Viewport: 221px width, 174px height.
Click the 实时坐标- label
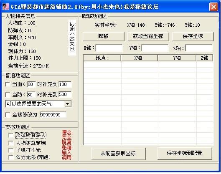(x=106, y=25)
